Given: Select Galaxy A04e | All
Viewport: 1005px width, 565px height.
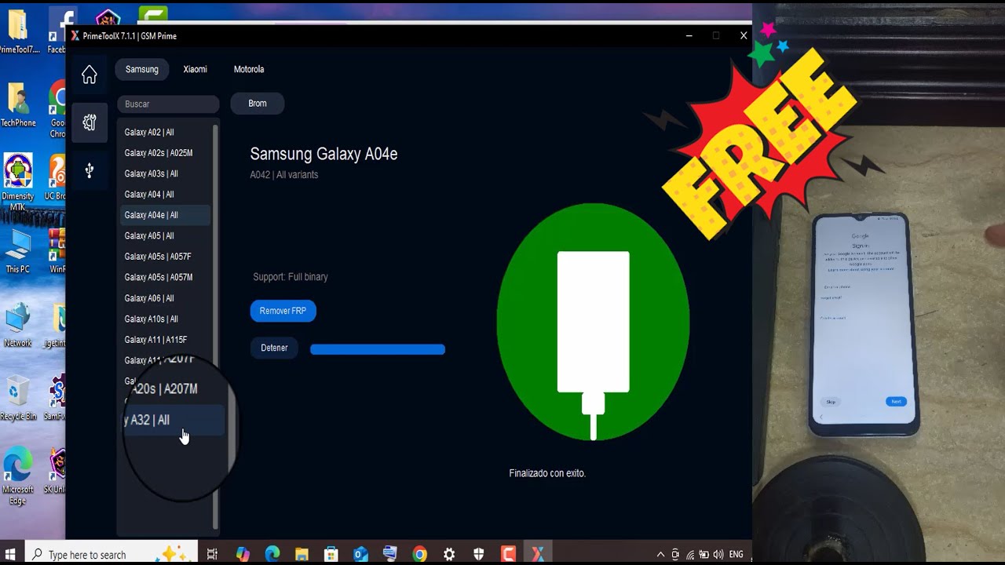Looking at the screenshot, I should click(x=165, y=215).
